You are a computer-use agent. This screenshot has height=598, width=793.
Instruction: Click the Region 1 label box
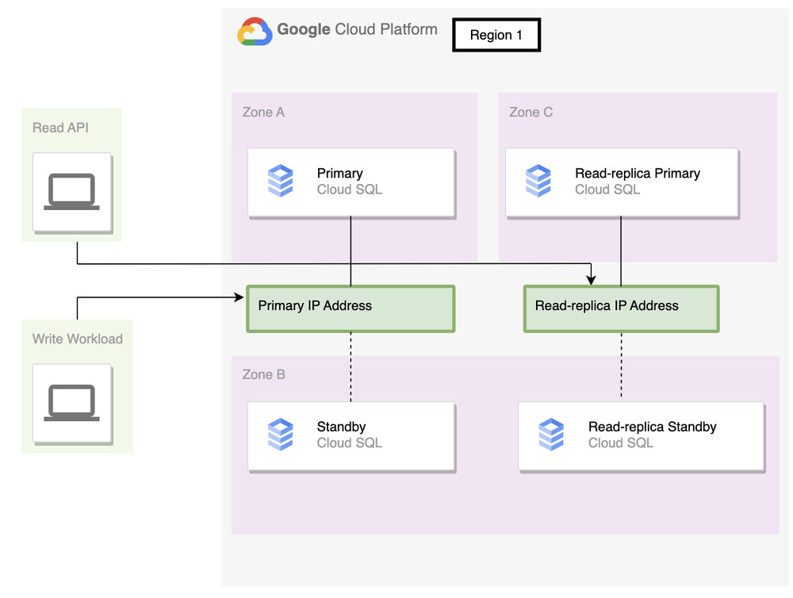[x=496, y=36]
